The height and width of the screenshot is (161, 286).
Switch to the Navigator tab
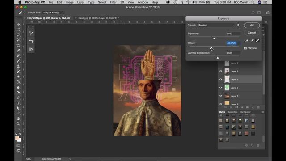coord(245,112)
